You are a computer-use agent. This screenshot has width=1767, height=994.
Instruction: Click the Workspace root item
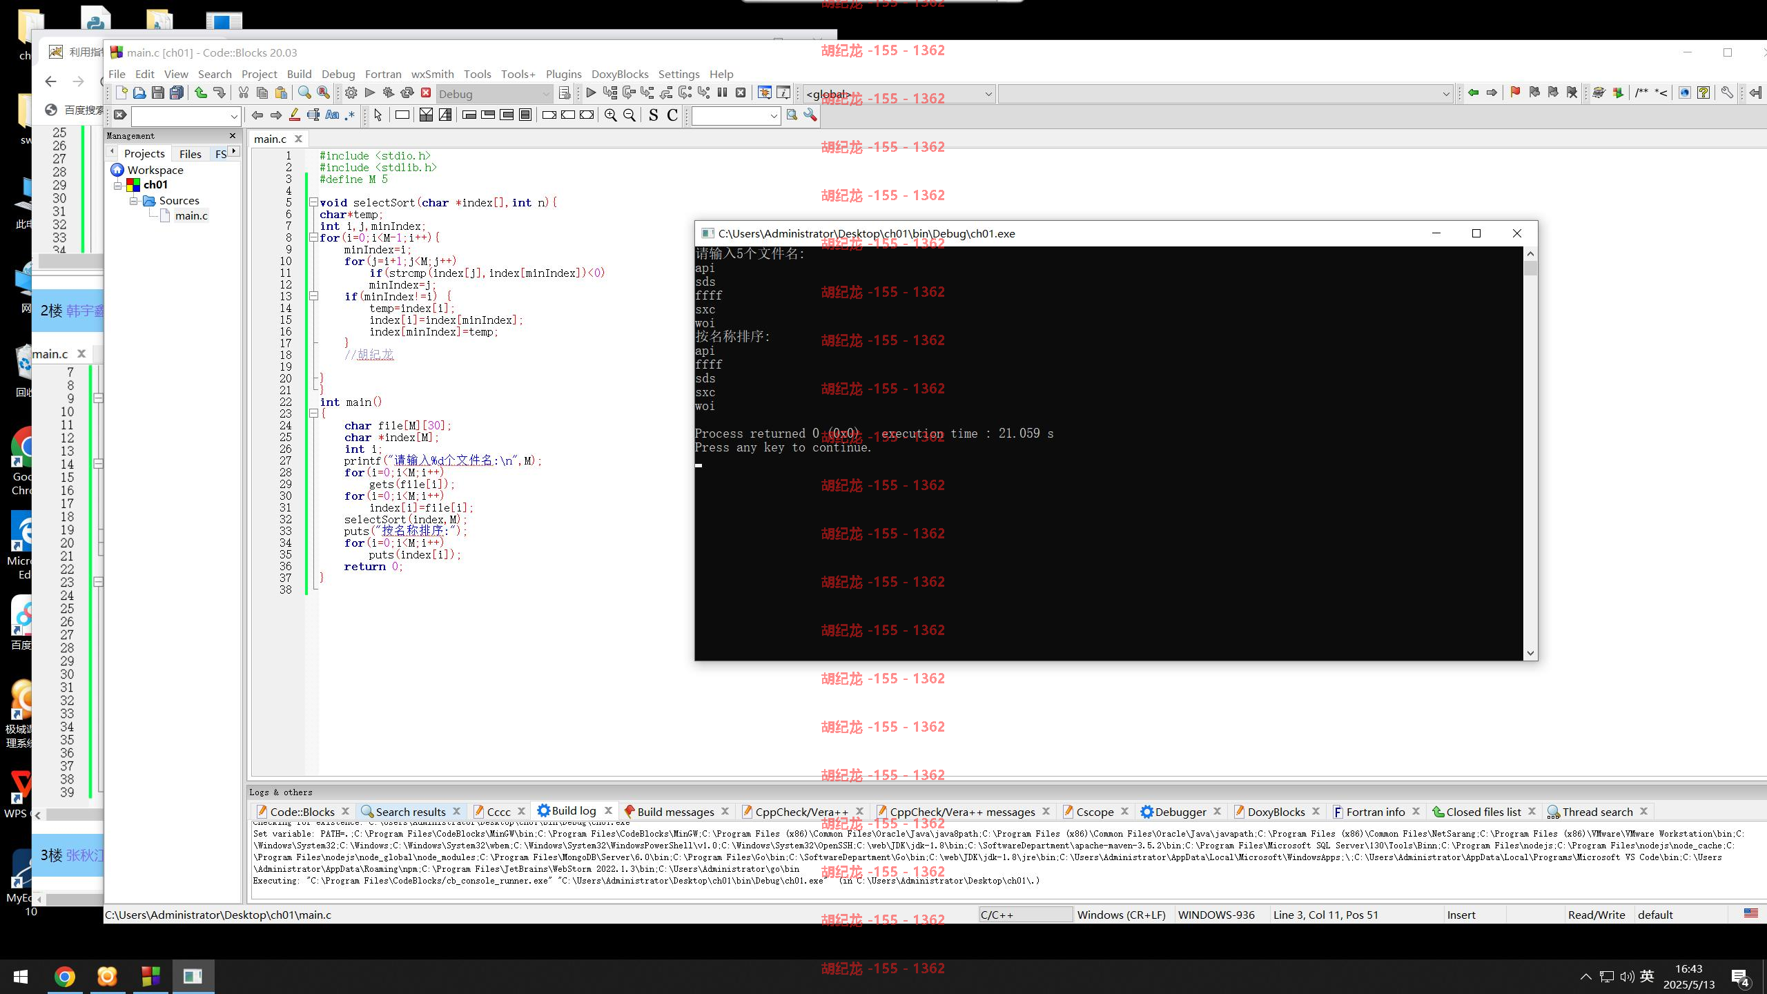point(155,170)
